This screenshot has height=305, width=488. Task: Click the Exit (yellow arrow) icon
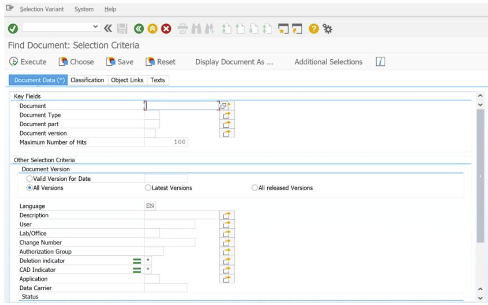[153, 28]
